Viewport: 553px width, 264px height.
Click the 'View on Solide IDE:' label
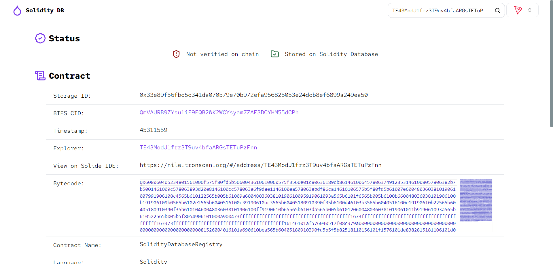coord(86,166)
